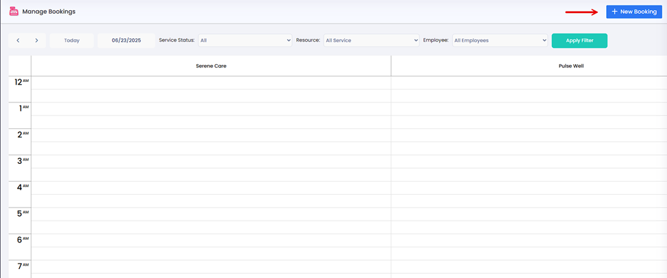667x278 pixels.
Task: Apply the selected filters
Action: click(579, 41)
